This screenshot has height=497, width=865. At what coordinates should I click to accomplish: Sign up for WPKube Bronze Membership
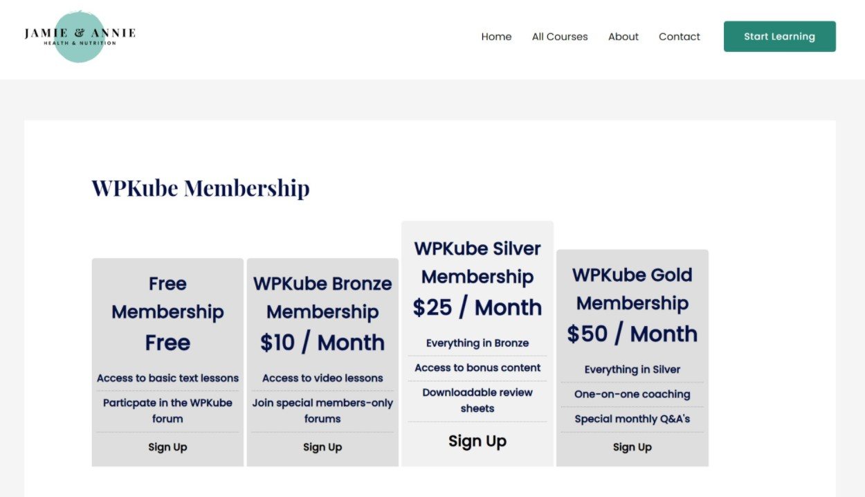pyautogui.click(x=322, y=447)
